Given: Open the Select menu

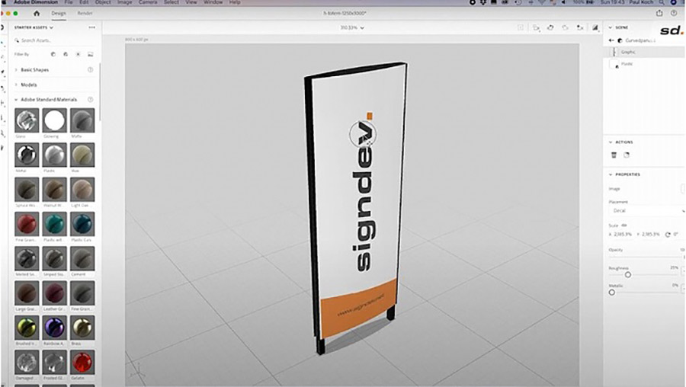Looking at the screenshot, I should [171, 2].
